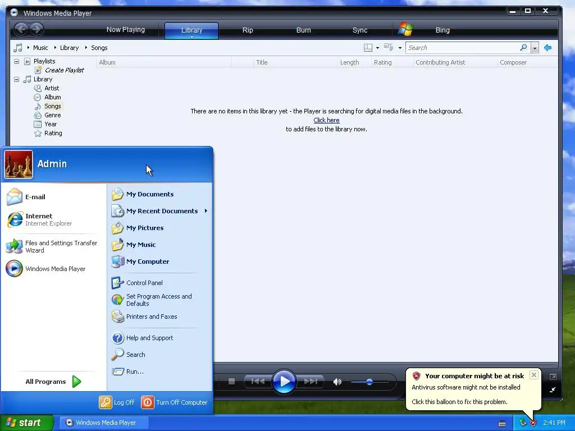Mute sound with the speaker icon
The height and width of the screenshot is (431, 575).
click(337, 382)
